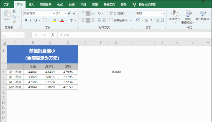Click 操作说明搜索 tell me search box
The image size is (212, 122).
tap(147, 5)
